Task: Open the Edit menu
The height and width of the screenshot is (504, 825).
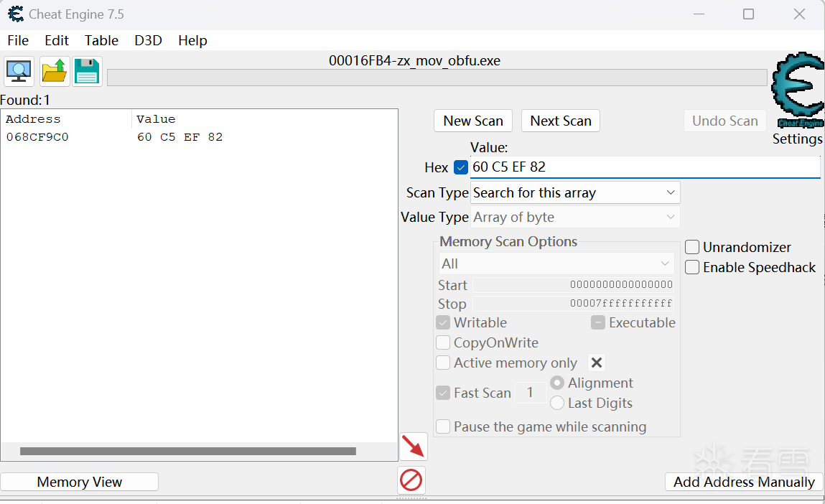Action: click(x=57, y=40)
